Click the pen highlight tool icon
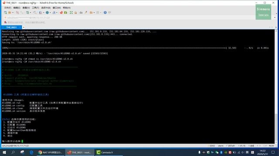Viewport: 279px width, 156px height. 86,13
